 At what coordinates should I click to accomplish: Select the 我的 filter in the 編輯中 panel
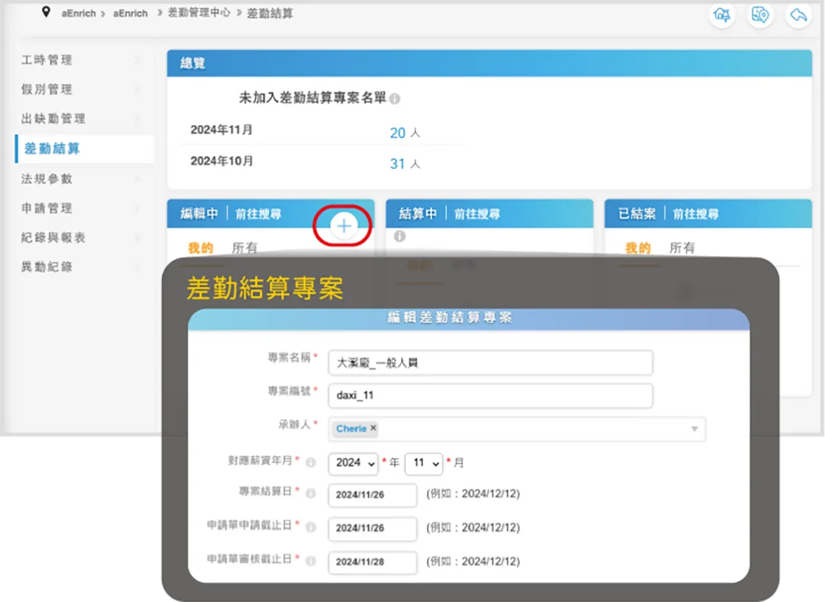click(x=199, y=247)
